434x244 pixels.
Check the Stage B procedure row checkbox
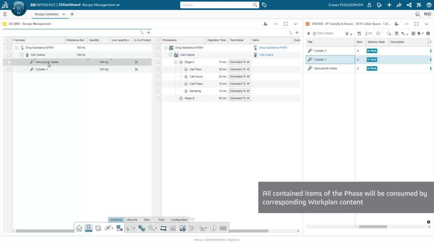tap(158, 98)
